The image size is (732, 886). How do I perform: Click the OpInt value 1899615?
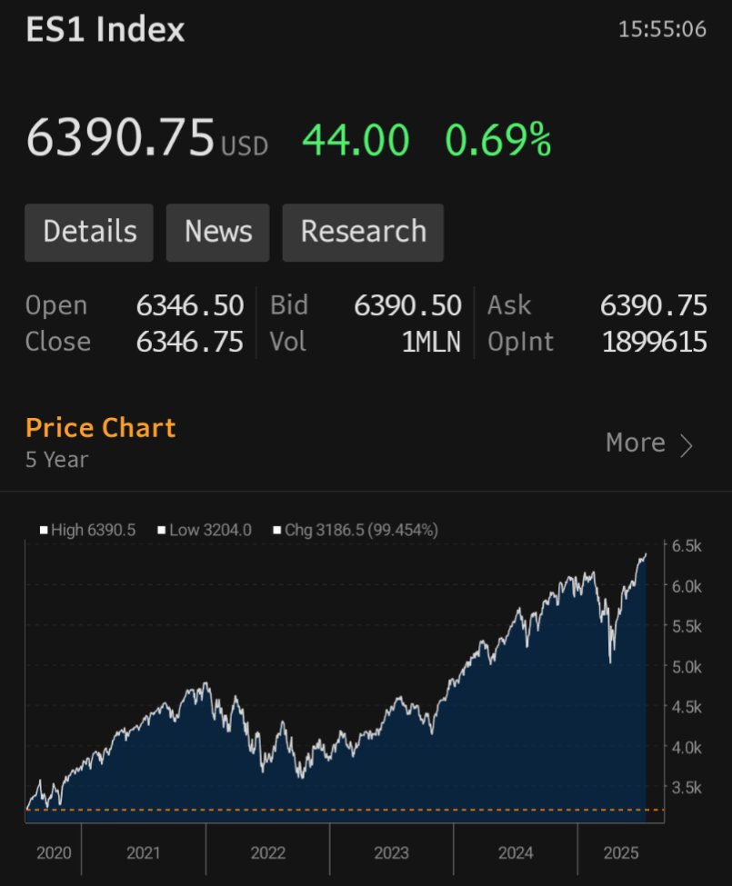[x=656, y=342]
